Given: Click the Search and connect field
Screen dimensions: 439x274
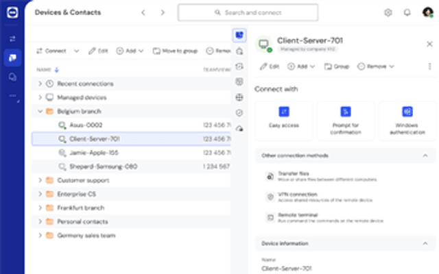Looking at the screenshot, I should [248, 12].
